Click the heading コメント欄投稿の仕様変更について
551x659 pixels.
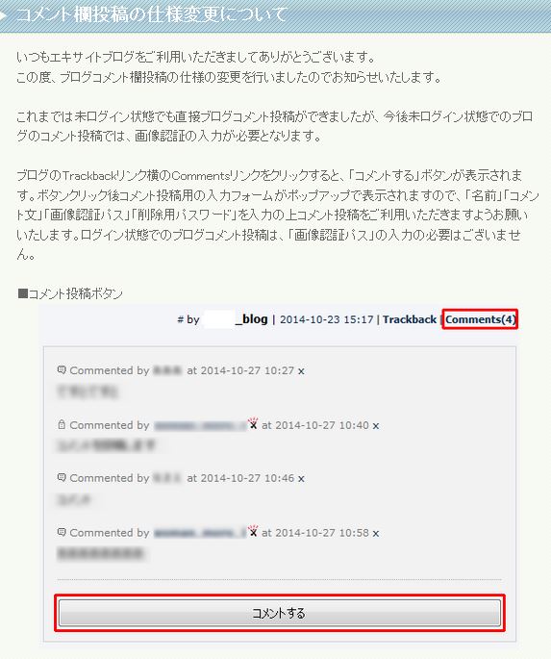(151, 14)
